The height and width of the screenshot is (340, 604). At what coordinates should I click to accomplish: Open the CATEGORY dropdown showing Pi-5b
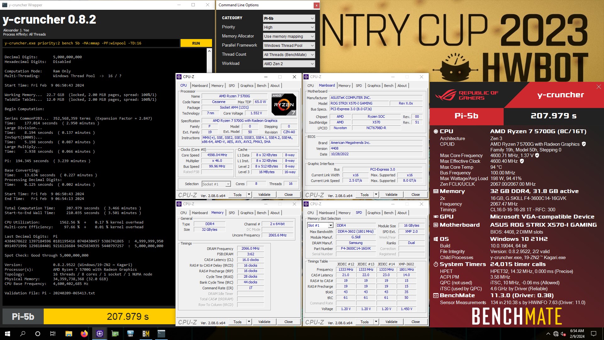click(289, 18)
